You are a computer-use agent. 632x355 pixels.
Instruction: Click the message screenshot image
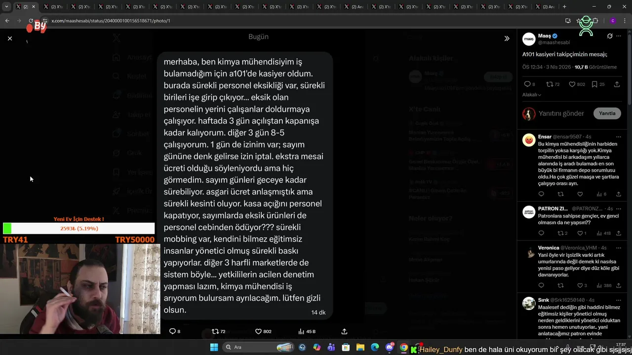tap(245, 185)
